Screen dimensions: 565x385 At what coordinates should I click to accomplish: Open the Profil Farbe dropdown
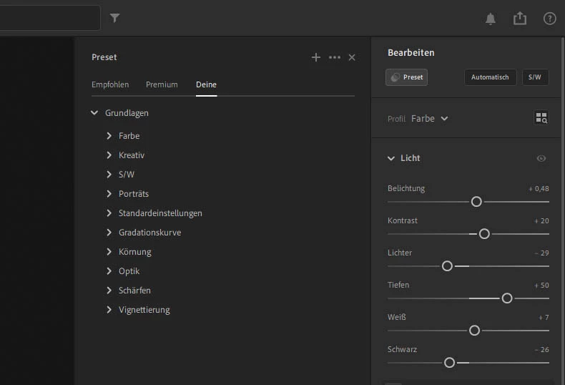click(429, 119)
